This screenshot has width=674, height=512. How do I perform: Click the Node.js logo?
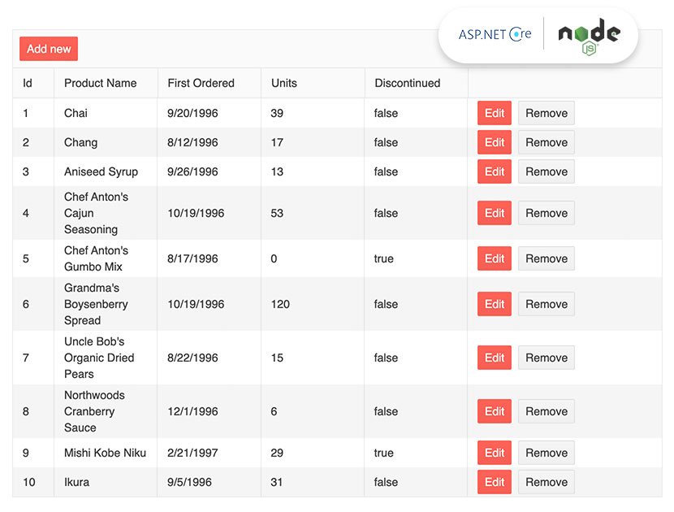pos(588,34)
